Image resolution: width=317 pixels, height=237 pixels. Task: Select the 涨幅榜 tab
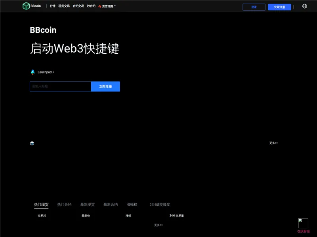click(132, 205)
